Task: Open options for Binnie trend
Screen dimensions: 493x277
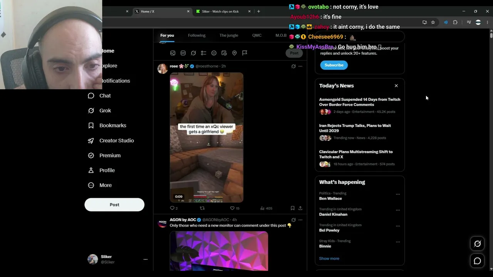Action: [398, 242]
